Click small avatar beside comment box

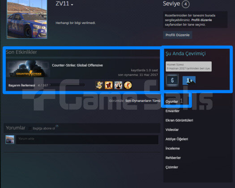[x=10, y=139]
